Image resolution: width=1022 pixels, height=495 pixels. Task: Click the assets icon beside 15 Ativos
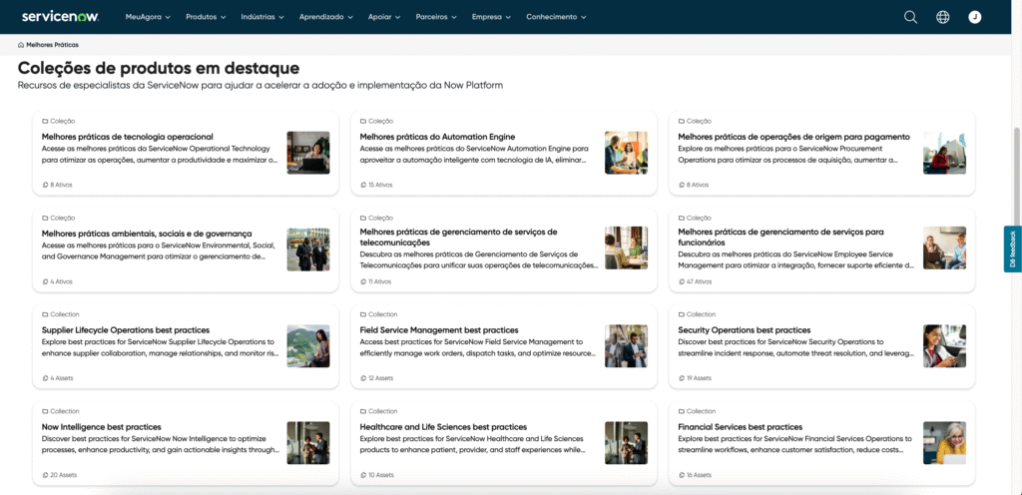tap(363, 185)
